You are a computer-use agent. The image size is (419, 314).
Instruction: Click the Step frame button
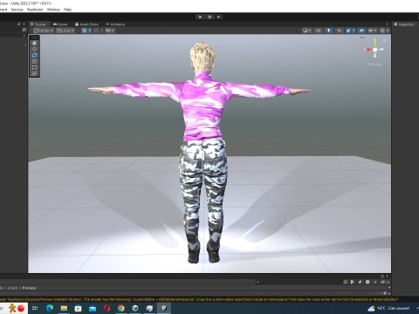[219, 17]
